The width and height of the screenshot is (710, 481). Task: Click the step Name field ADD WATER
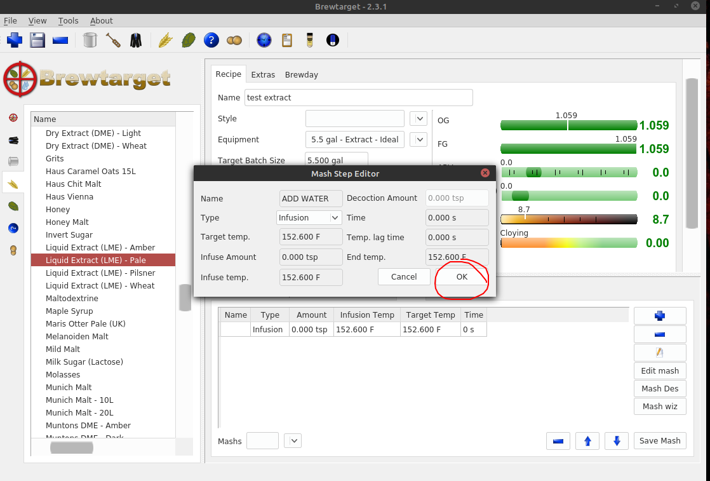[x=311, y=198]
